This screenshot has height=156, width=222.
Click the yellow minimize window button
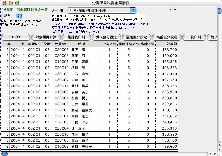click(11, 3)
